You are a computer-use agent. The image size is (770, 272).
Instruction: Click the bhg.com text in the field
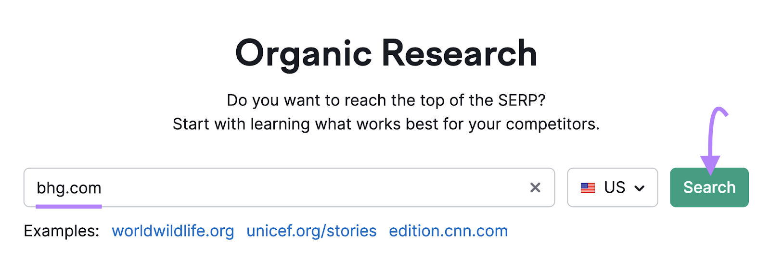(69, 187)
